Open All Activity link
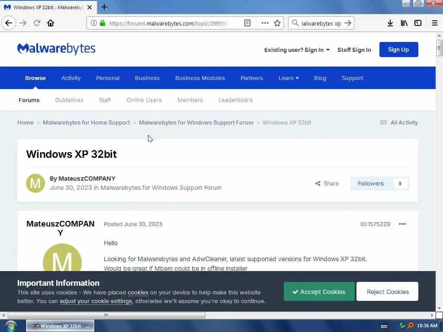The height and width of the screenshot is (332, 443). 399,122
